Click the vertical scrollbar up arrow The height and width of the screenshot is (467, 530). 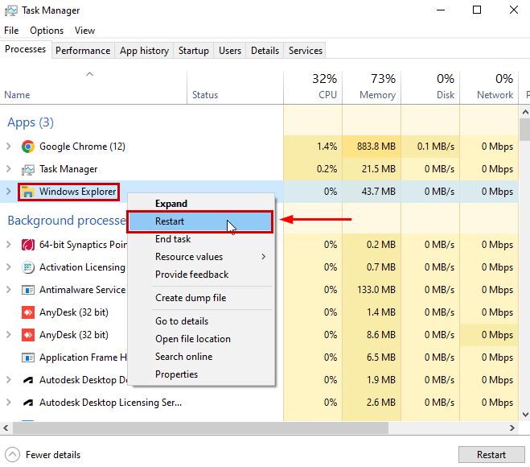coord(525,112)
